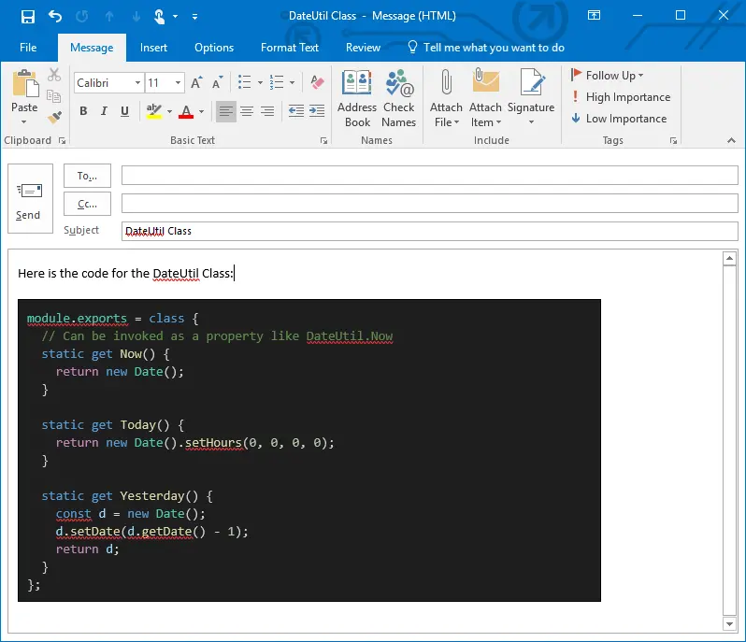Open the font color dropdown arrow
The height and width of the screenshot is (642, 746).
201,112
